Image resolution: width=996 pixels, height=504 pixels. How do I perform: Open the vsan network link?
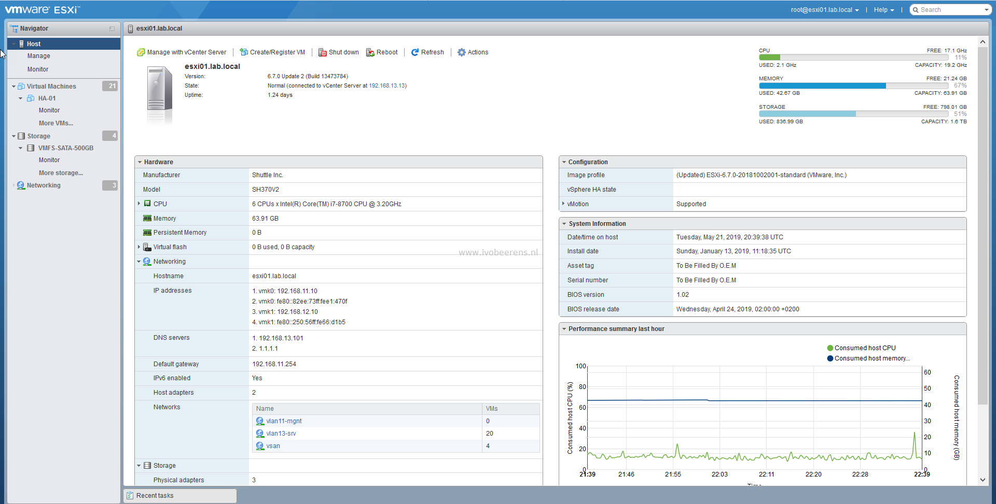tap(273, 446)
